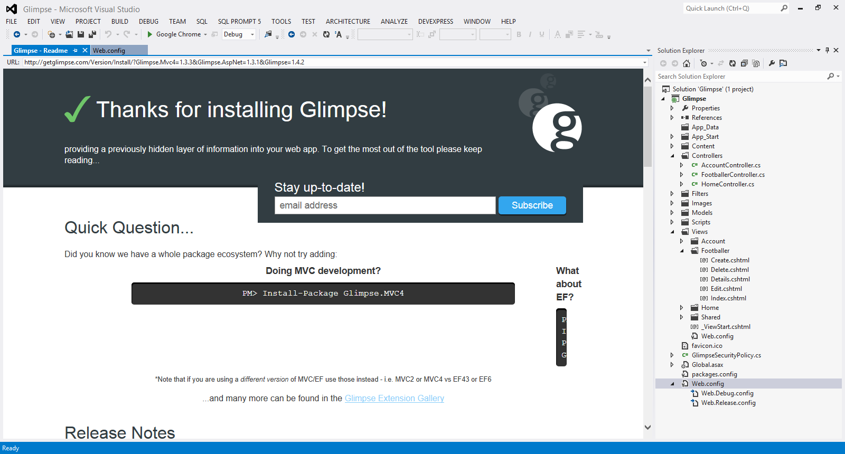Select FootballerController.cs in Solution Explorer
The height and width of the screenshot is (454, 845).
(733, 175)
